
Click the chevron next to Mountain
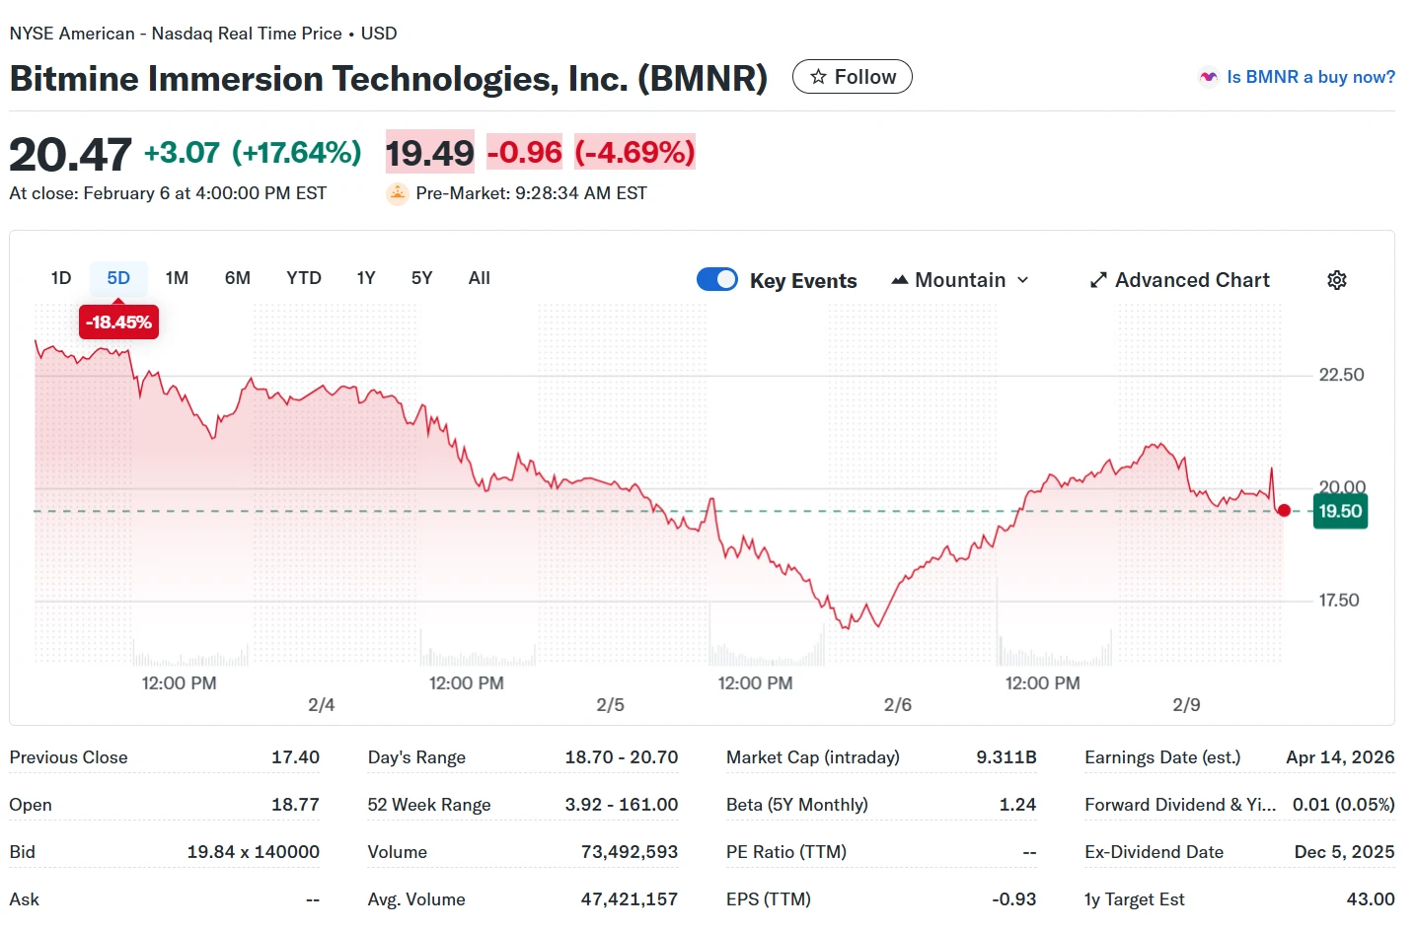pos(1022,280)
